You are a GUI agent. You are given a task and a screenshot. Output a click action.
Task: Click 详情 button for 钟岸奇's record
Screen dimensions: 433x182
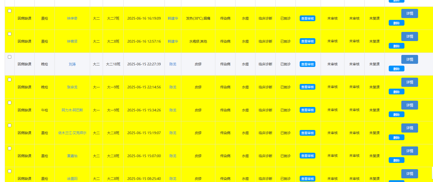[409, 13]
